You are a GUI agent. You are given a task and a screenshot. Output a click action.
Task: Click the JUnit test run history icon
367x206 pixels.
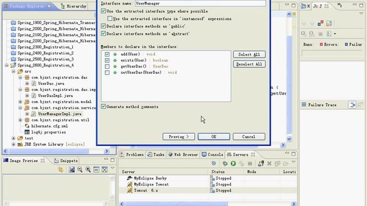(329, 34)
